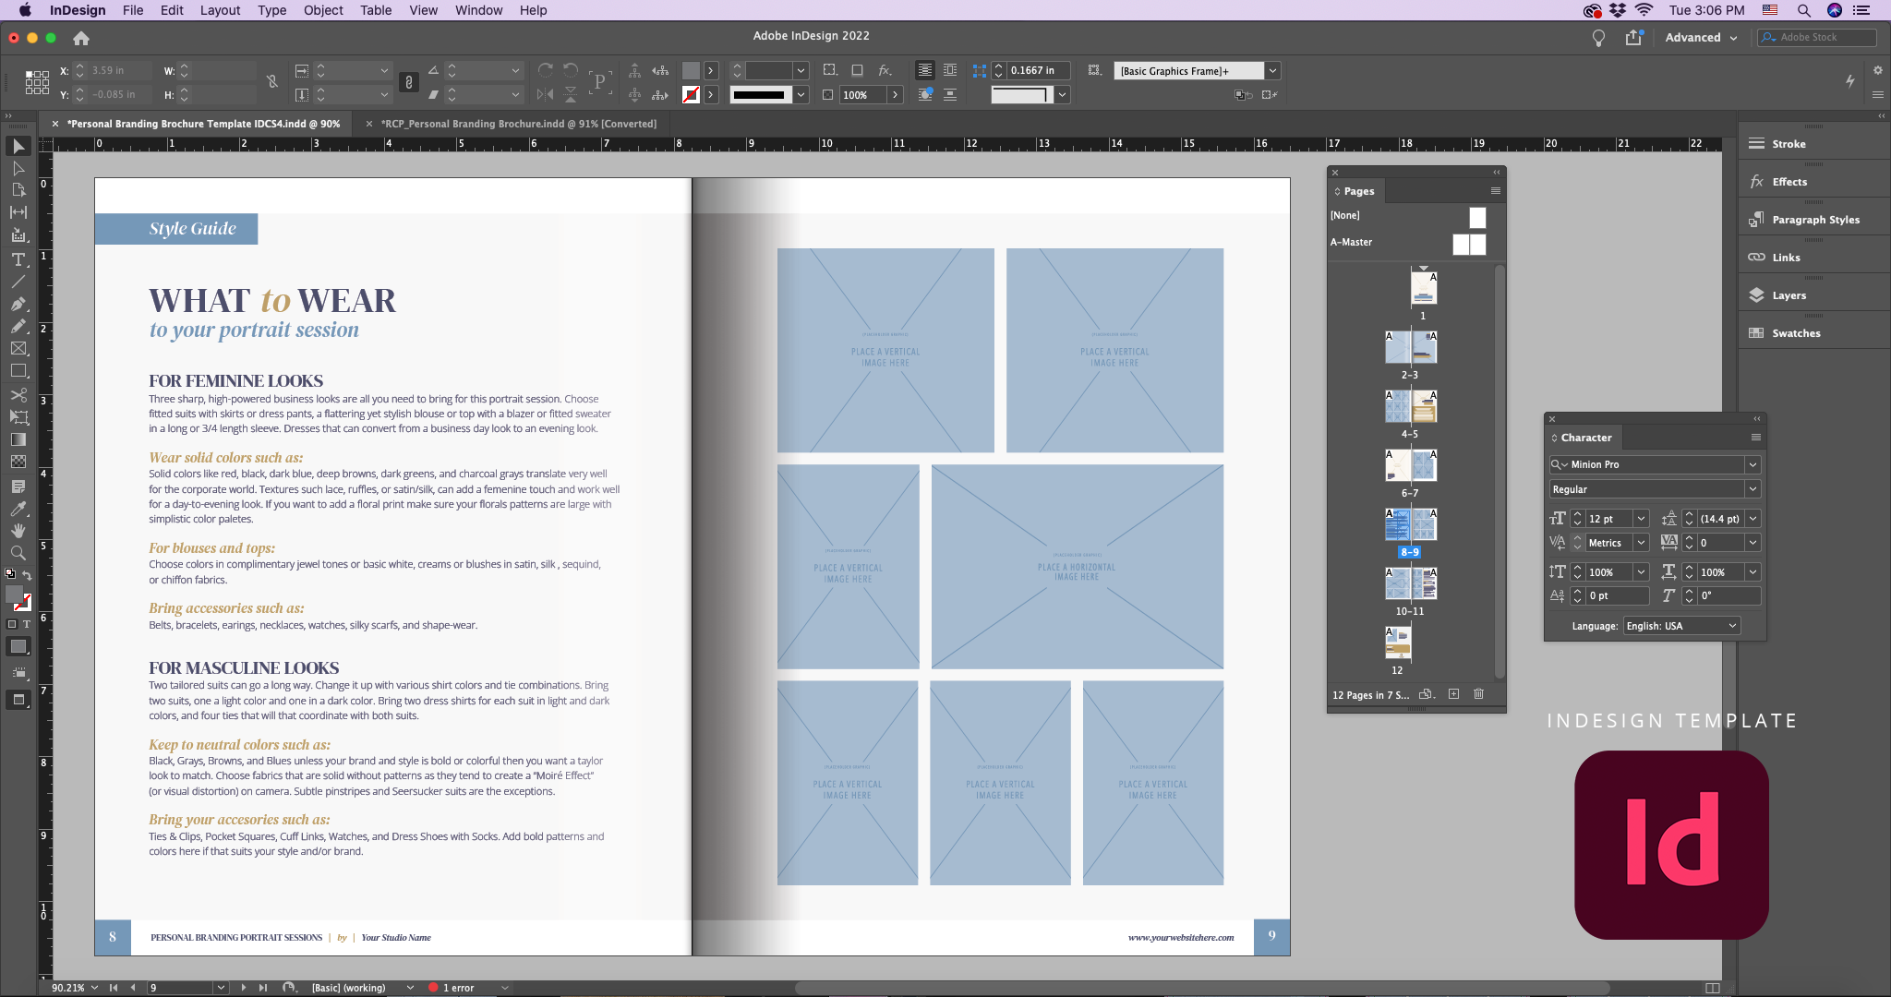Grab the Hand tool
Screen dimensions: 1891x997
click(18, 530)
